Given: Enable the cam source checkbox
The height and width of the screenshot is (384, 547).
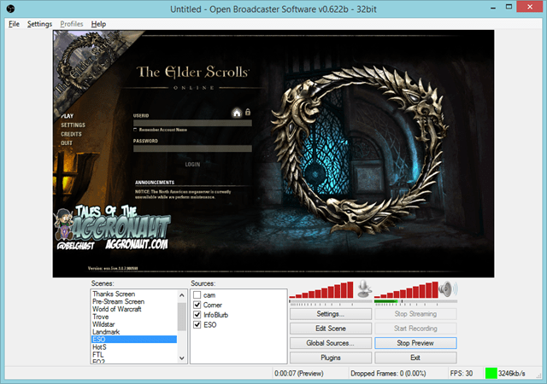Looking at the screenshot, I should pos(197,295).
